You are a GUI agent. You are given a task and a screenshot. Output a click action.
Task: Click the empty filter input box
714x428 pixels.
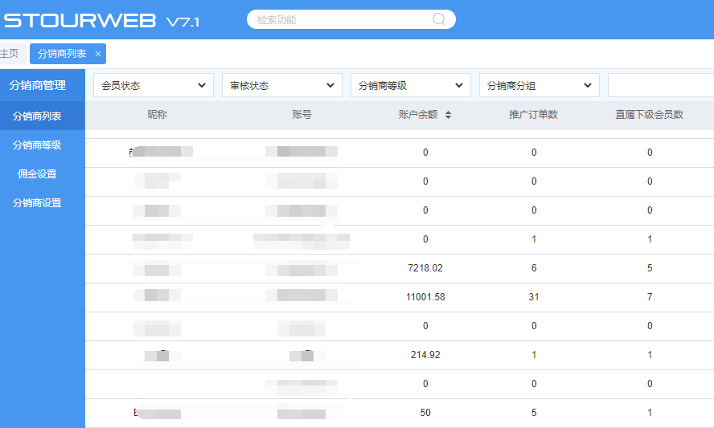coord(660,85)
